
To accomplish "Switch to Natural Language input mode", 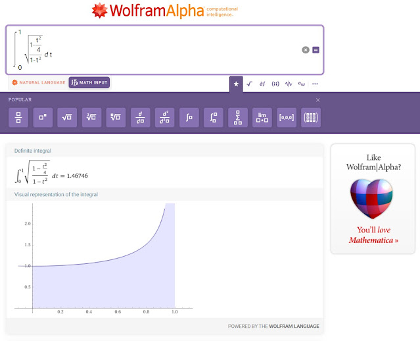I will click(x=39, y=82).
